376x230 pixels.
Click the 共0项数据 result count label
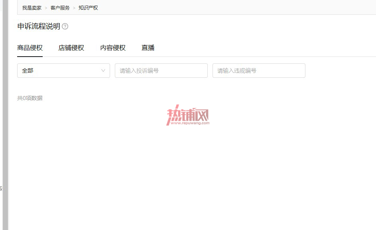30,98
